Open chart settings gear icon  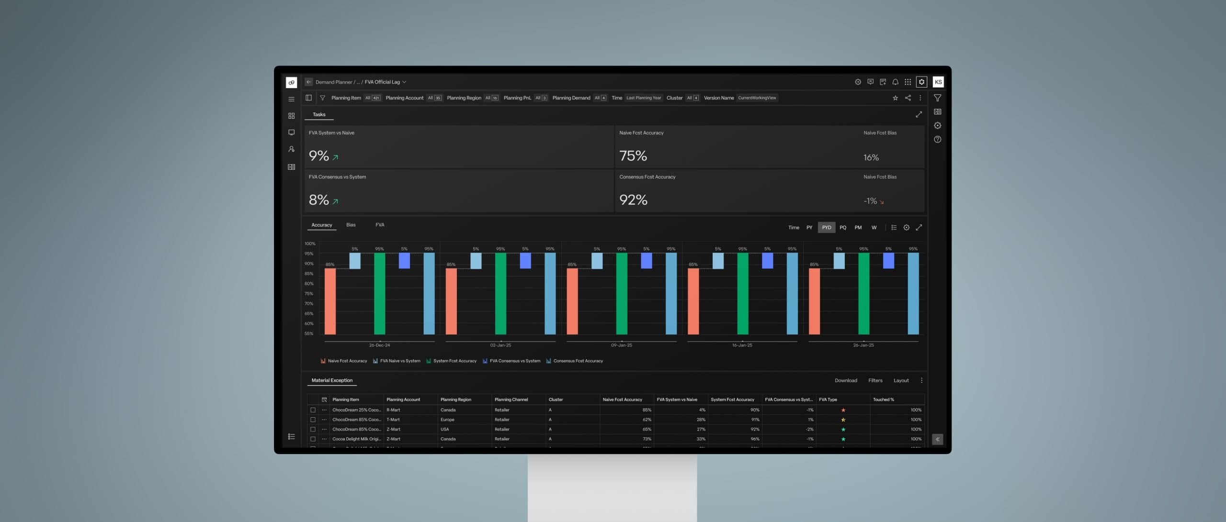point(906,228)
